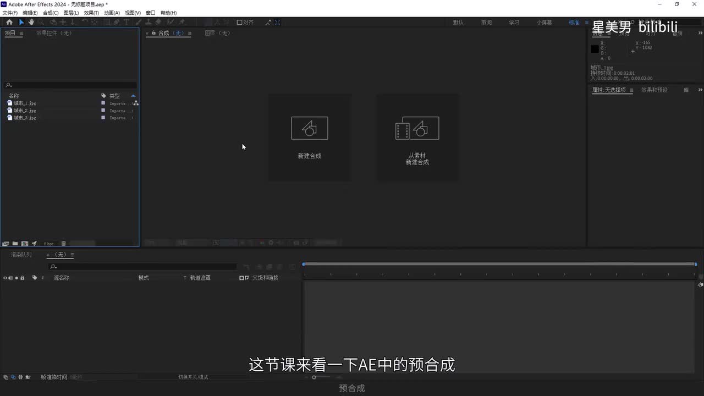Open the workspace 标准 options menu
Viewport: 704px width, 396px height.
pyautogui.click(x=587, y=23)
